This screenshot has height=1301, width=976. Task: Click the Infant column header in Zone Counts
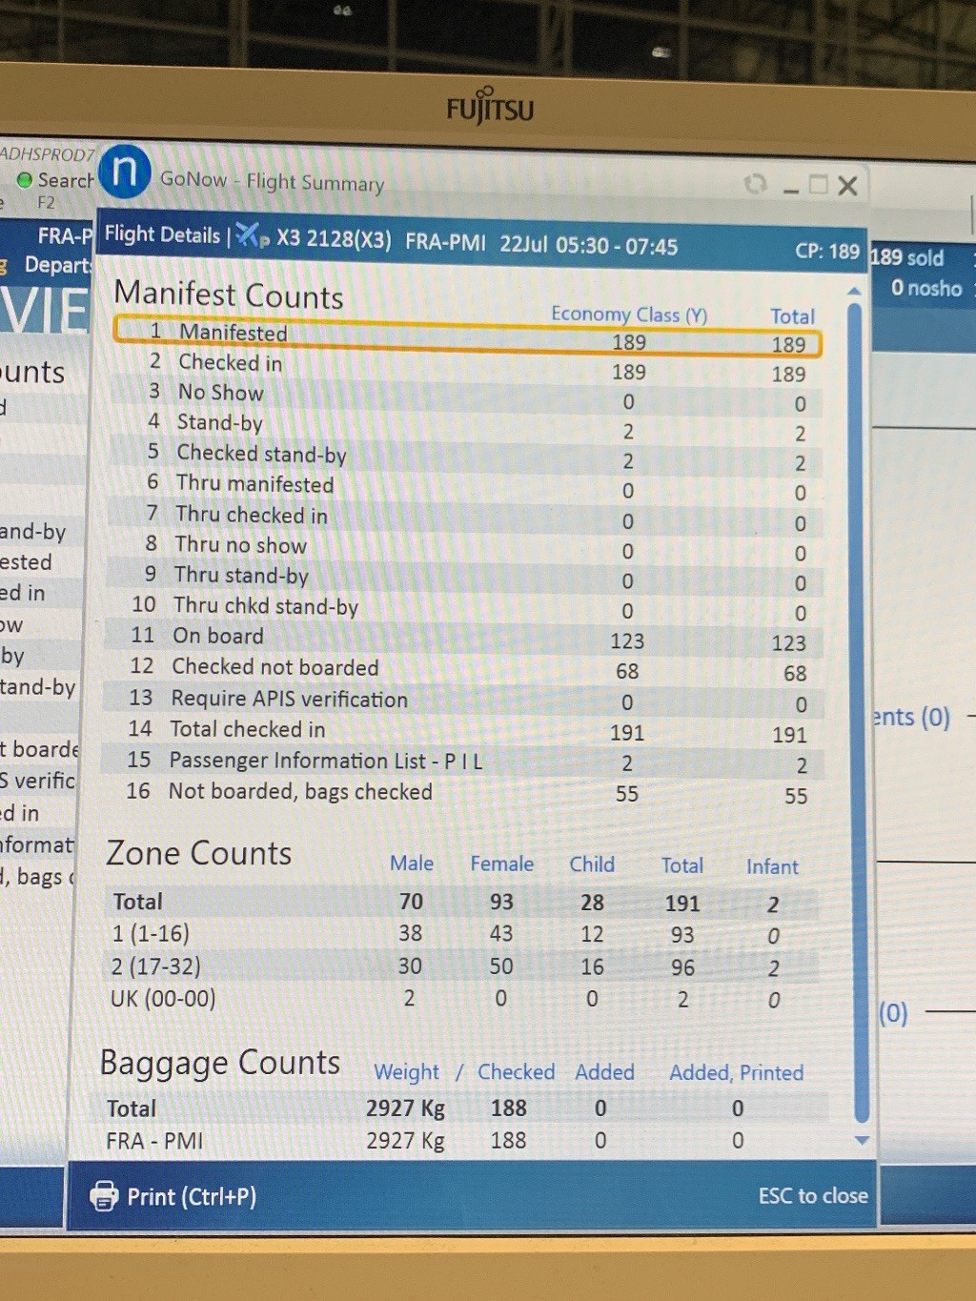tap(771, 866)
